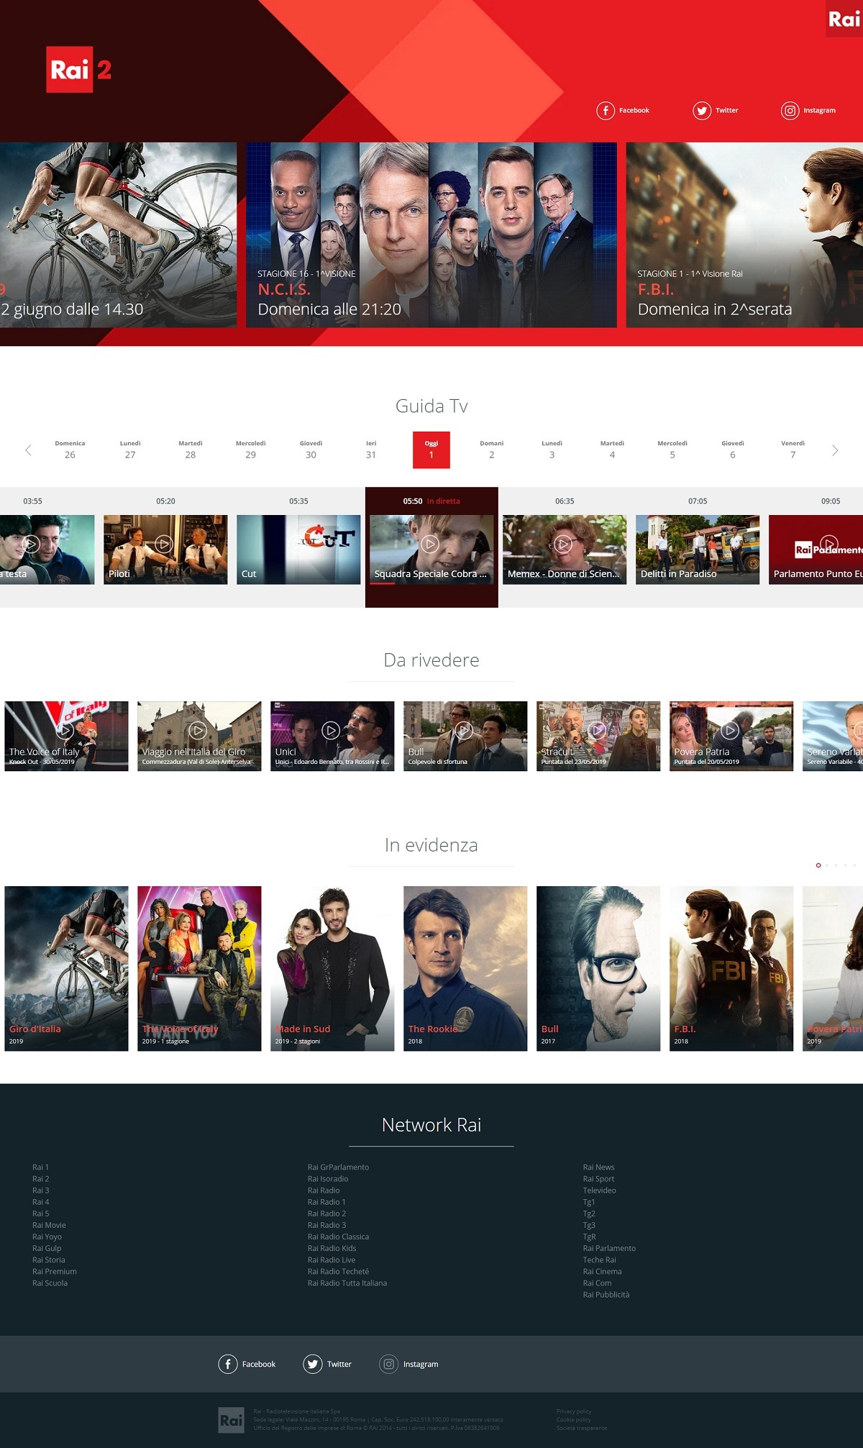
Task: Open Rai Radio Tutta Italiana link
Action: pyautogui.click(x=347, y=1283)
